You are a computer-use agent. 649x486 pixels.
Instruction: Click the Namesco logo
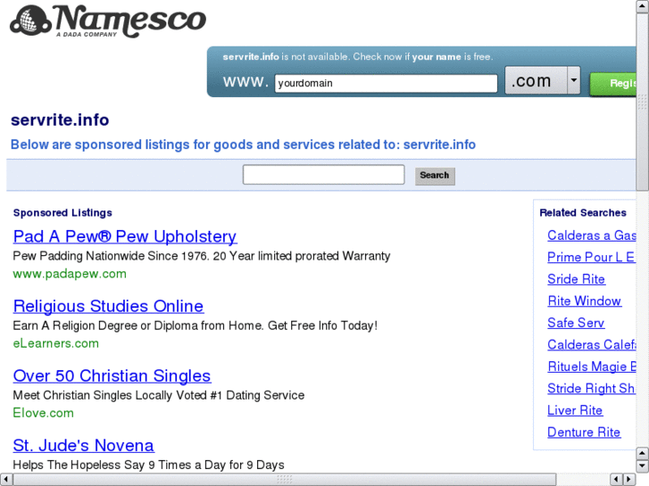tap(108, 21)
